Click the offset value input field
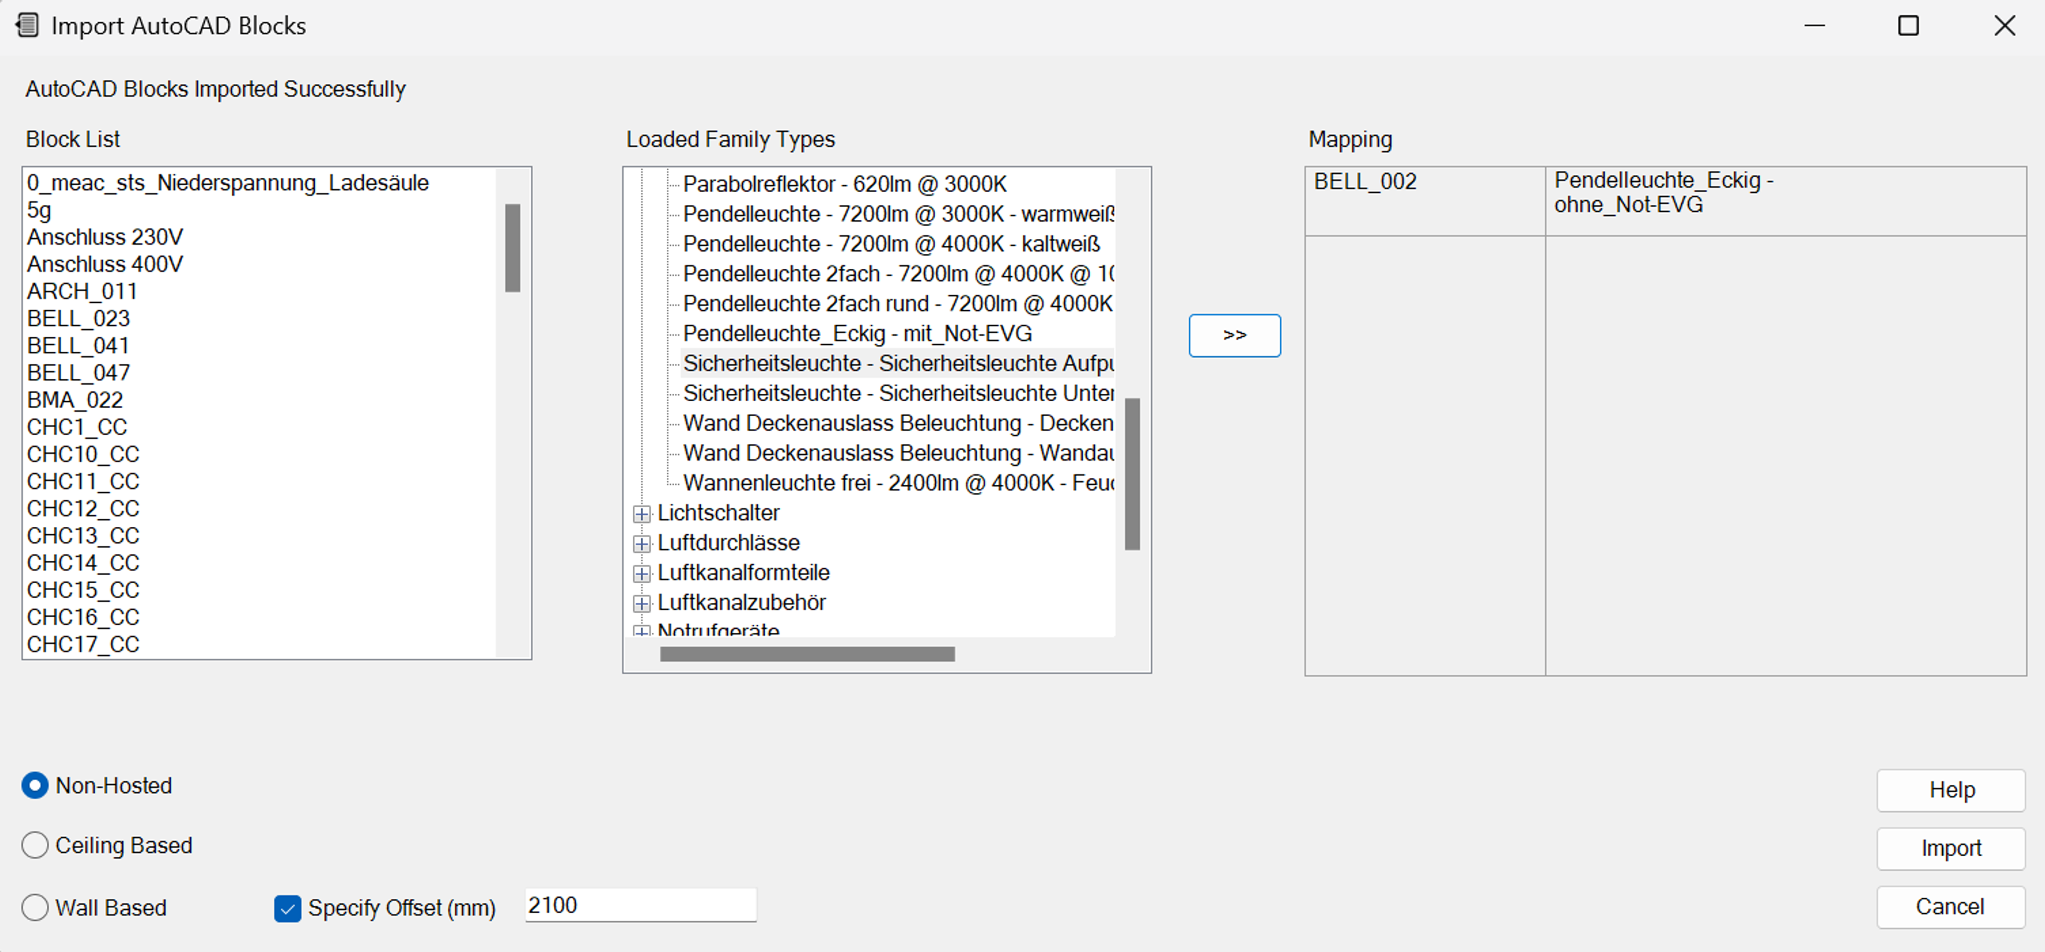This screenshot has height=952, width=2045. click(x=640, y=905)
